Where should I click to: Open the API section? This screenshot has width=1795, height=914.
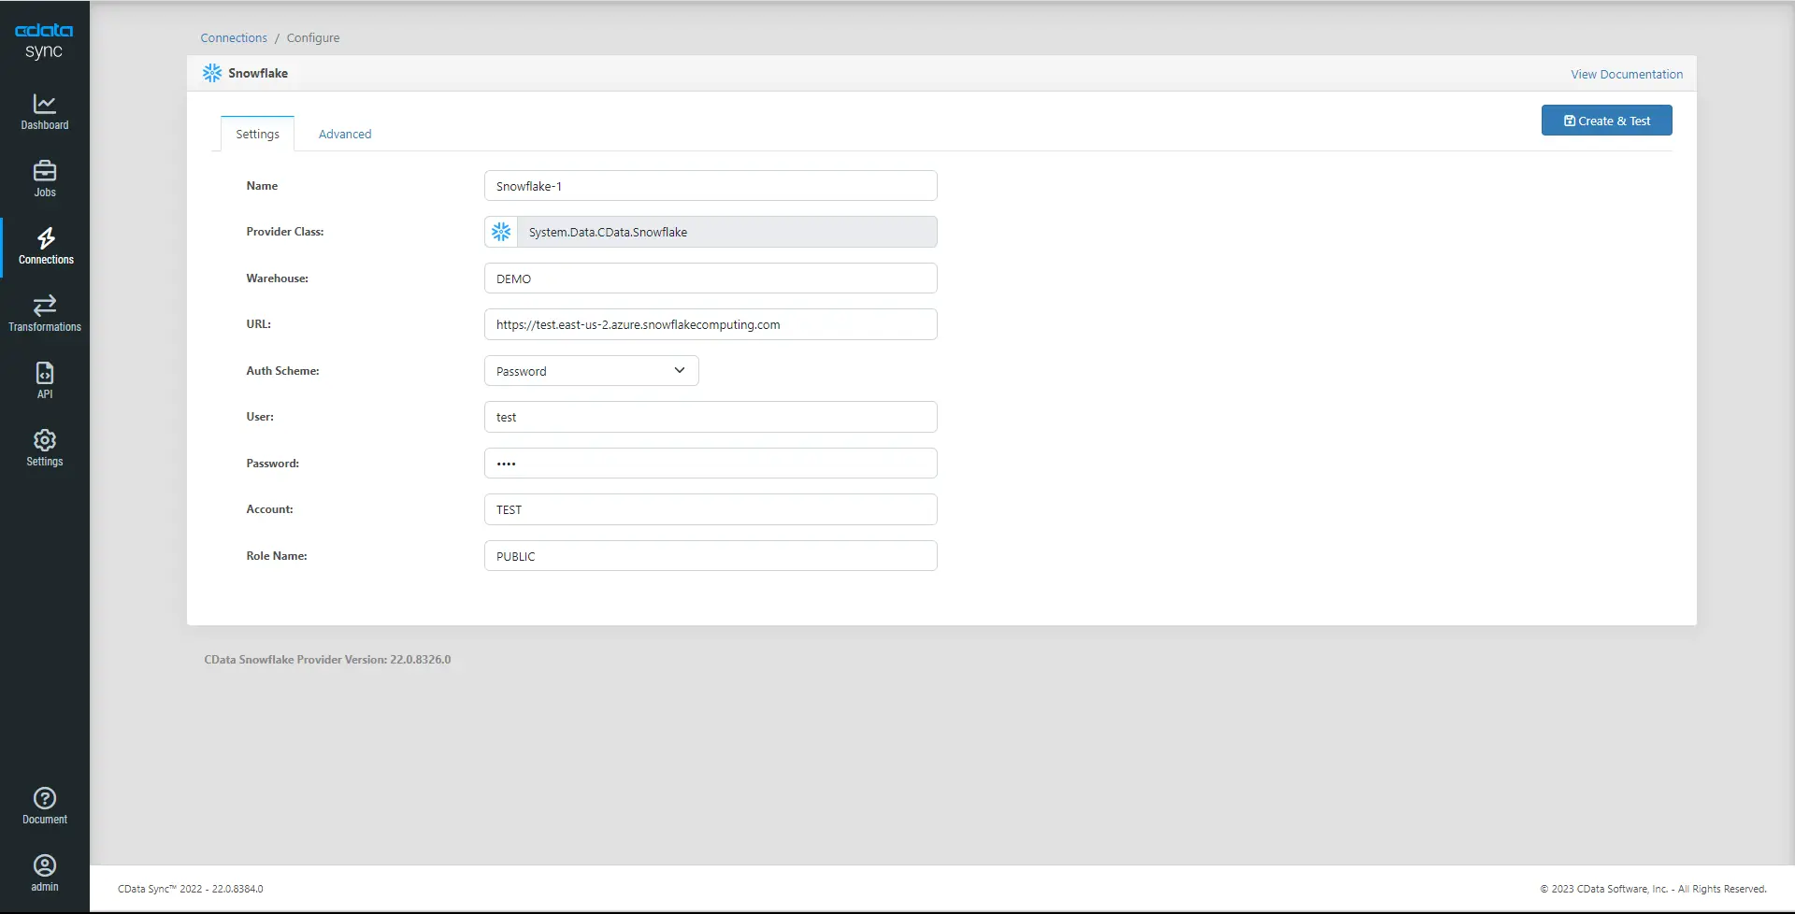click(44, 378)
